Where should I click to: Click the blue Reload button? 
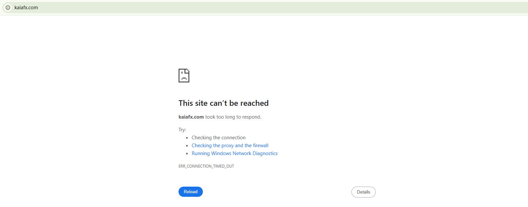click(191, 192)
